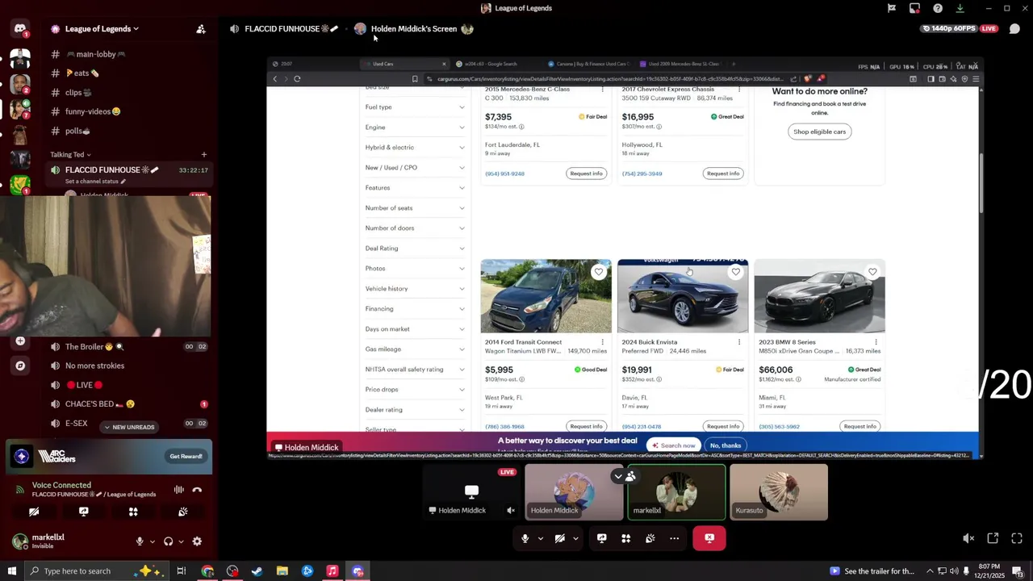
Task: Open Discord inbox icon in title bar
Action: tap(914, 8)
